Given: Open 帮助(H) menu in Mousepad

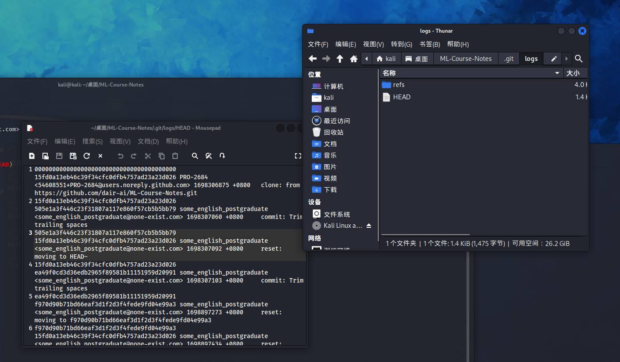Looking at the screenshot, I should pyautogui.click(x=177, y=141).
